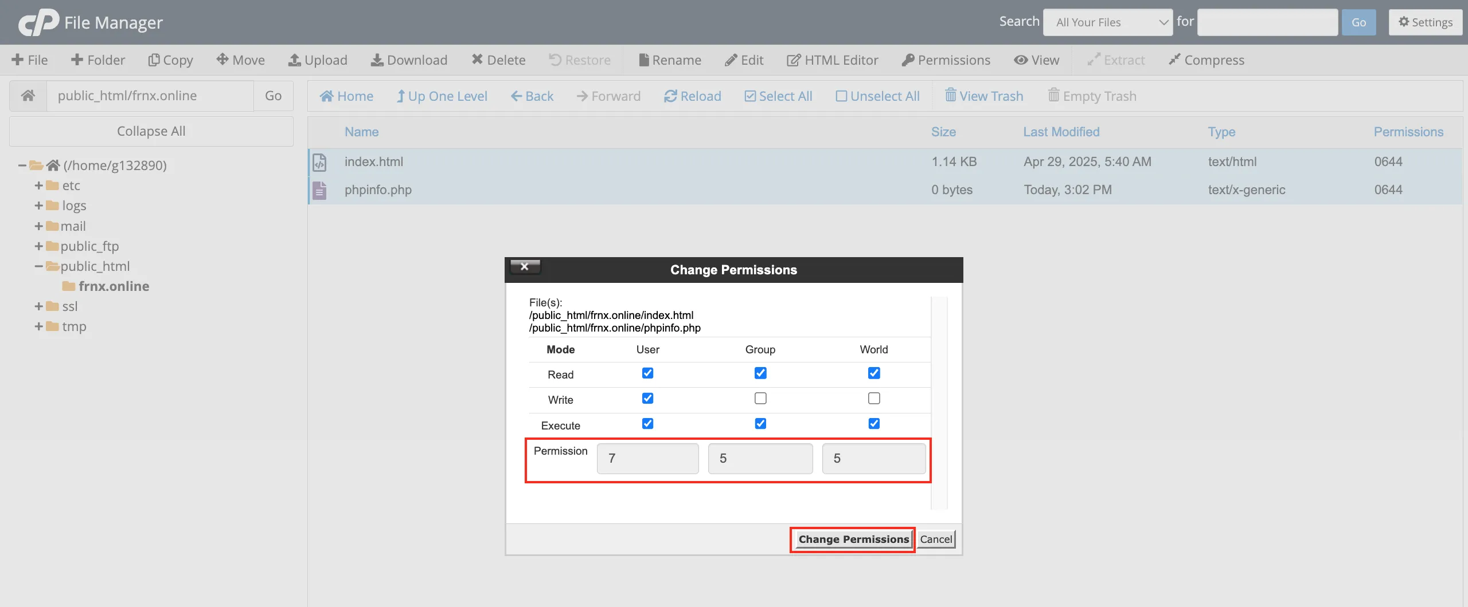The image size is (1468, 607).
Task: Click Go next to path field
Action: tap(273, 96)
